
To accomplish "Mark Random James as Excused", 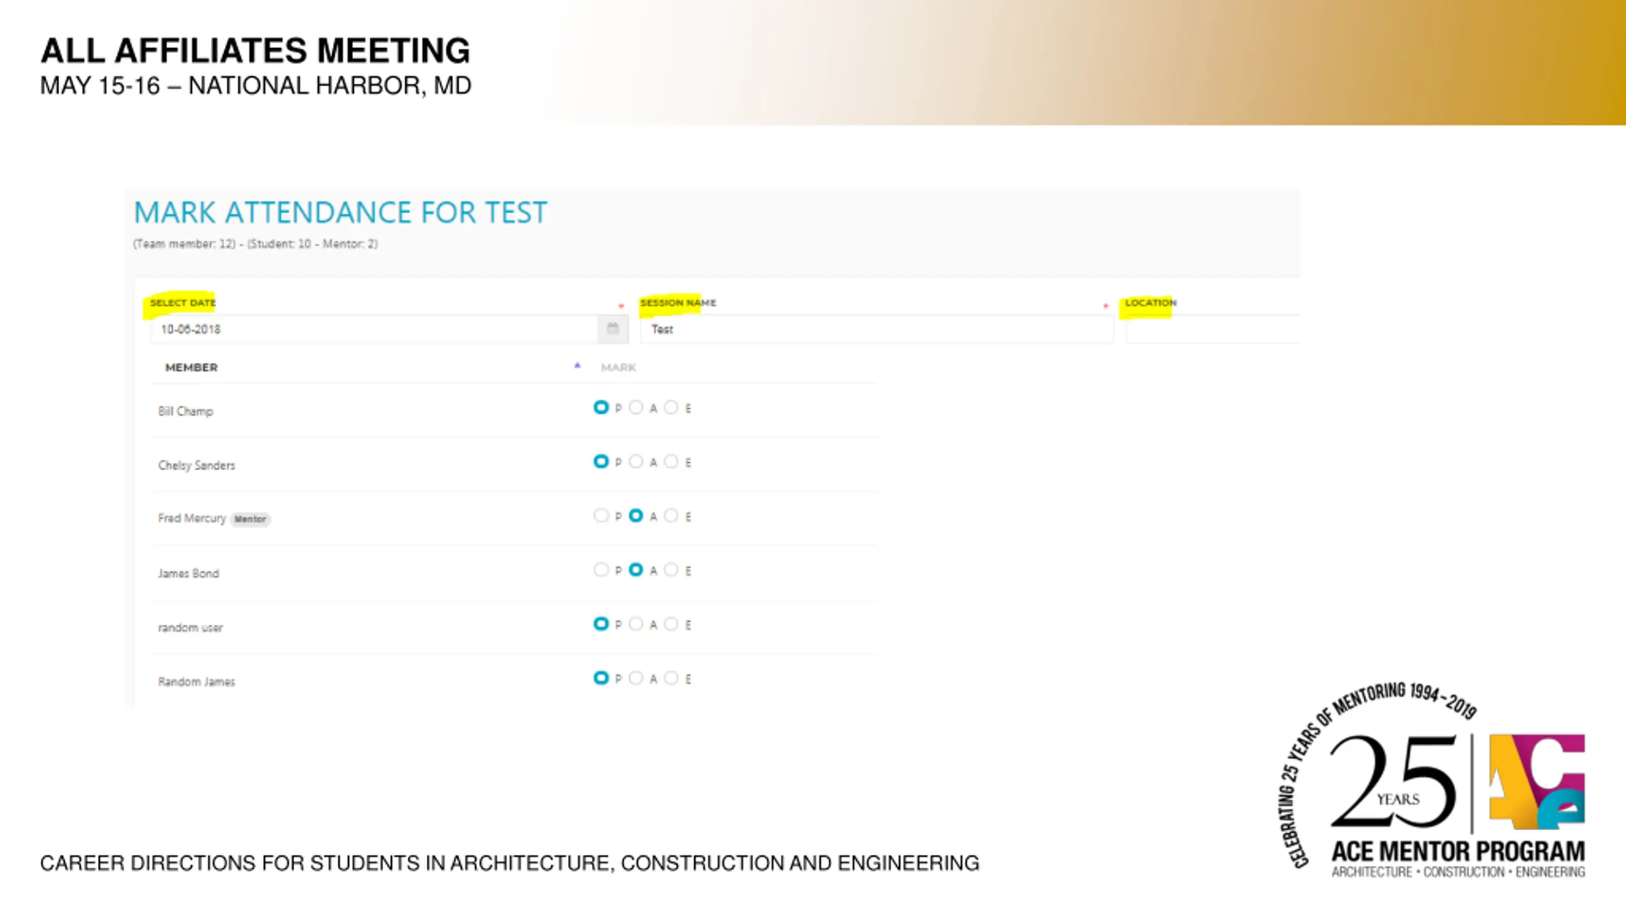I will click(671, 678).
